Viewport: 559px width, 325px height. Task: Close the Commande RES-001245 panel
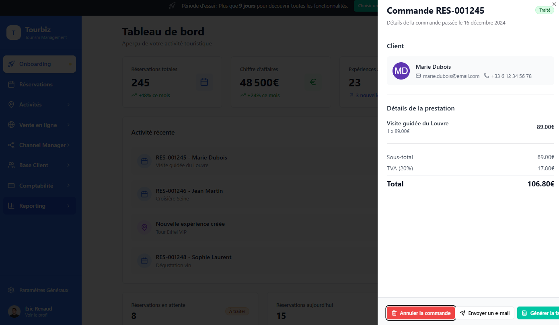(x=554, y=4)
